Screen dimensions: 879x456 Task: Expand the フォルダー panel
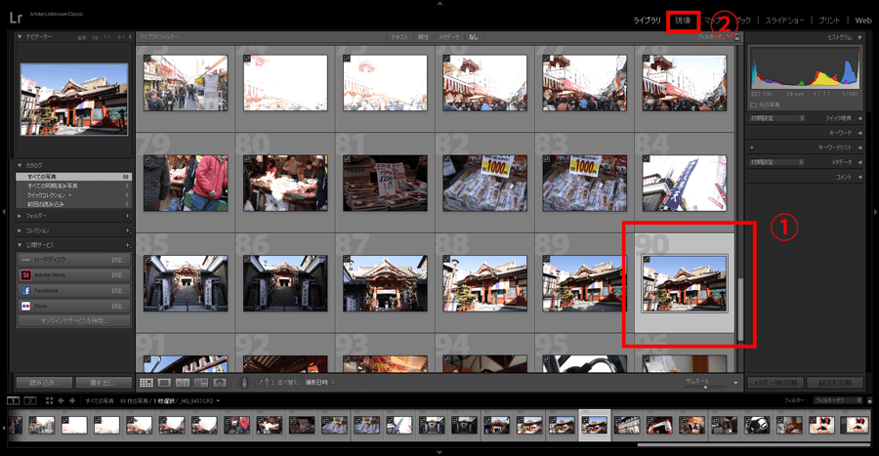(20, 216)
